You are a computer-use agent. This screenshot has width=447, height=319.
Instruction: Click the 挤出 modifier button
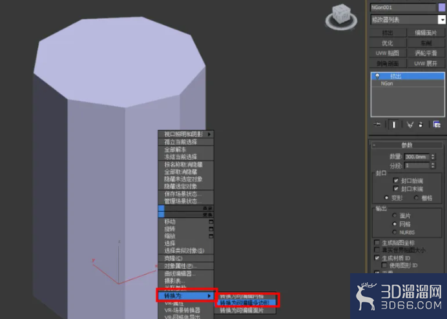(388, 33)
